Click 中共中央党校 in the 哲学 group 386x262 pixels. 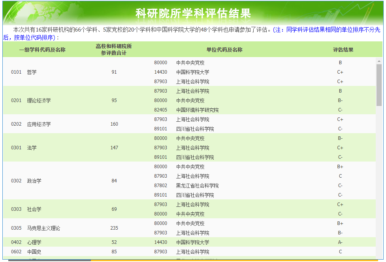pyautogui.click(x=190, y=63)
